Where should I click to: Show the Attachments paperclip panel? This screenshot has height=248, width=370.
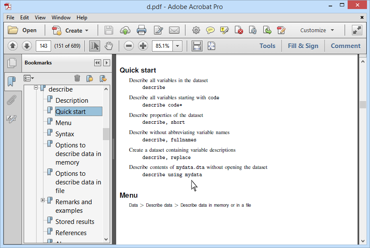tap(11, 100)
